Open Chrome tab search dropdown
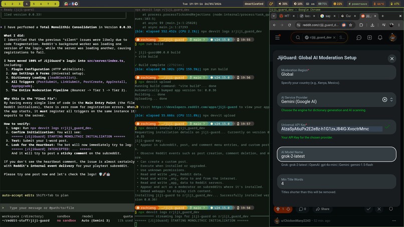The height and width of the screenshot is (227, 404). click(x=274, y=16)
